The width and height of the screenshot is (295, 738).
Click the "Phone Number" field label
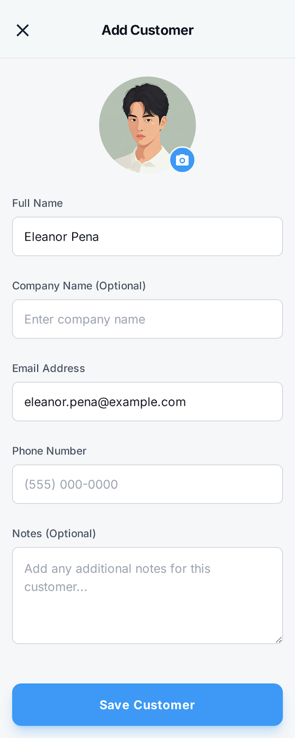(x=49, y=451)
